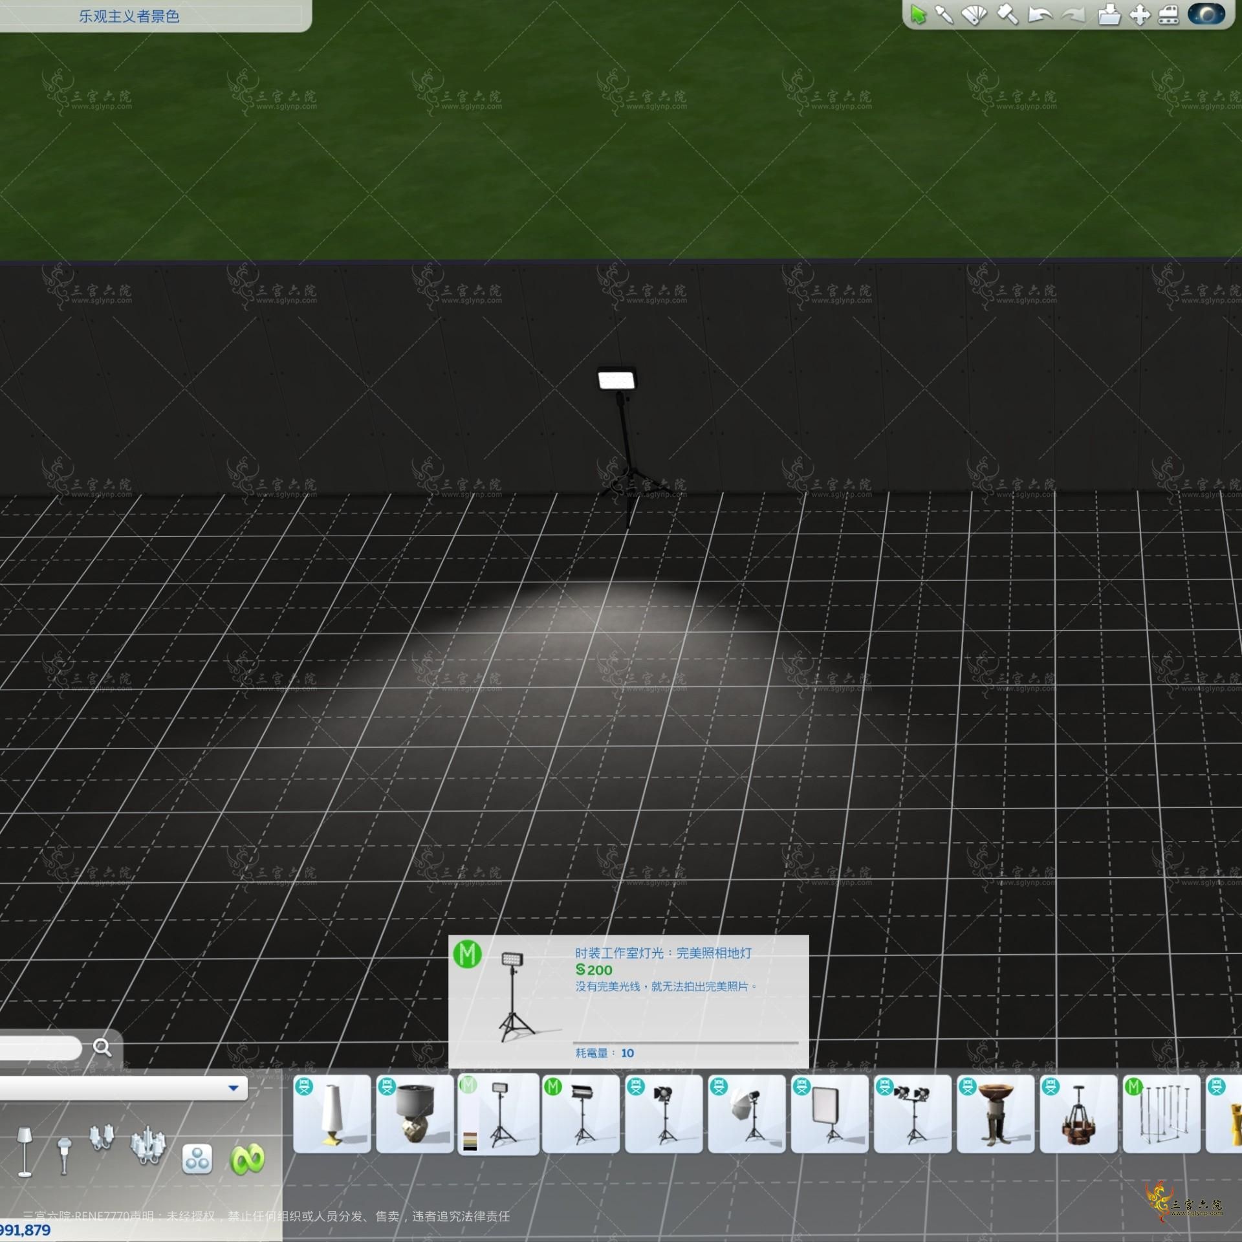Open the Save to Library folder icon
The width and height of the screenshot is (1242, 1242).
tap(1109, 14)
